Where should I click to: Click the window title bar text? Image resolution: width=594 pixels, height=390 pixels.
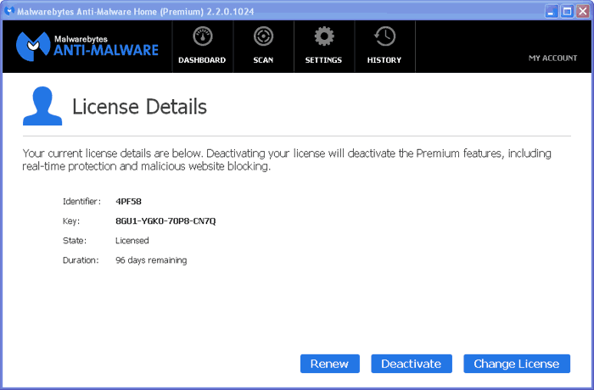pyautogui.click(x=136, y=12)
